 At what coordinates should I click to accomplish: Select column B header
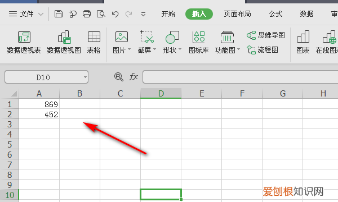[80, 94]
